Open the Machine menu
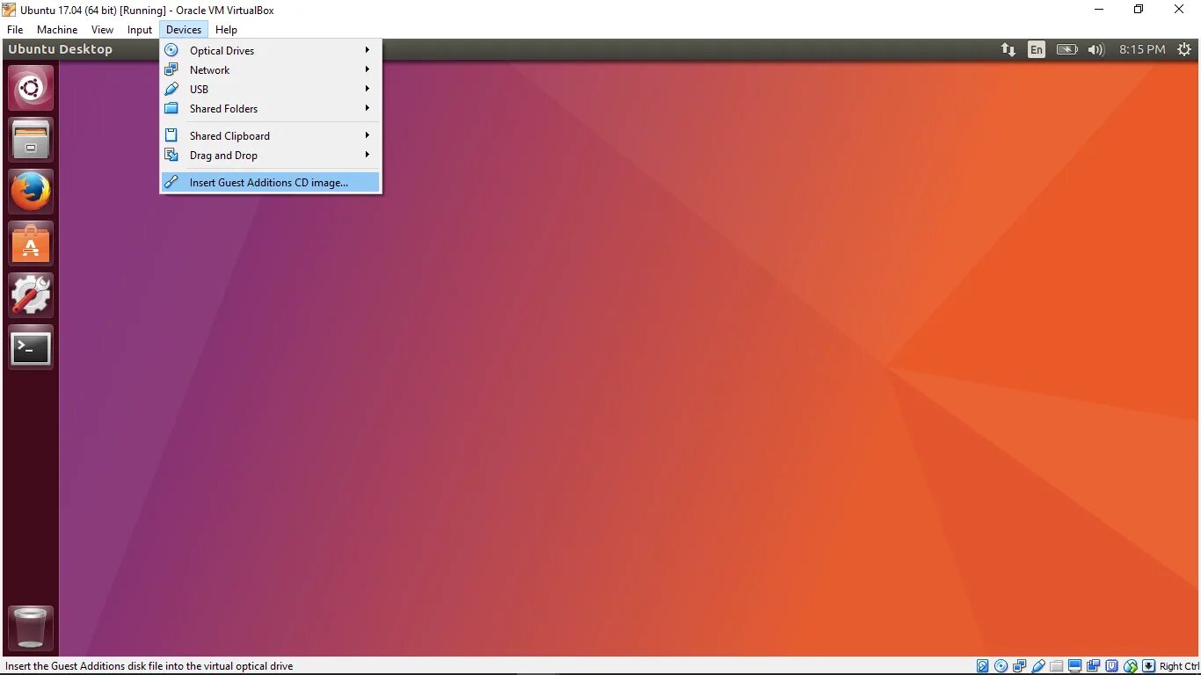Screen dimensions: 1201x675 pyautogui.click(x=57, y=30)
